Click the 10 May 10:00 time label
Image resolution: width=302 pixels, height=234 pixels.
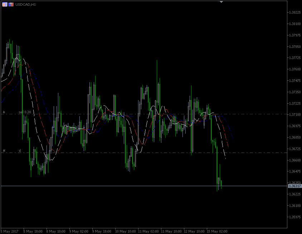125,231
